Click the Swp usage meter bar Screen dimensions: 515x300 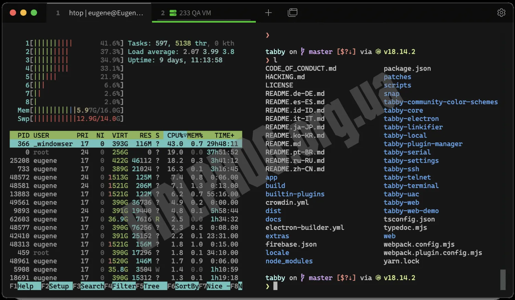[70, 118]
